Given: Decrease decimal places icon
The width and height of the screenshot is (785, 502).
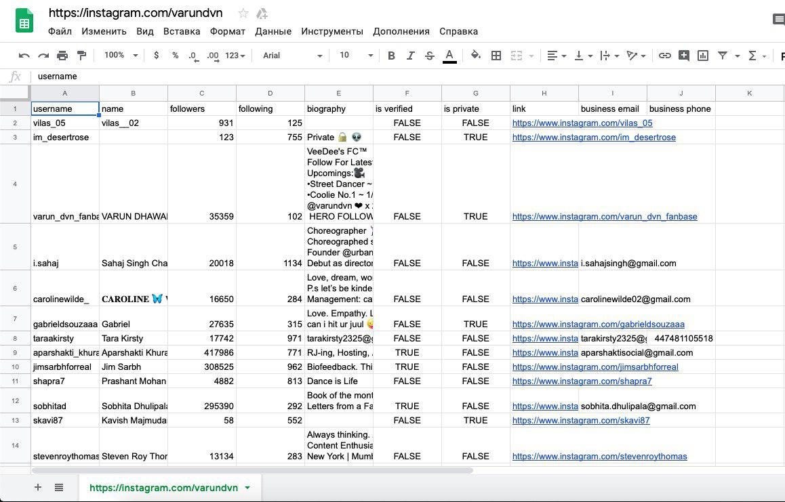Looking at the screenshot, I should click(x=193, y=56).
